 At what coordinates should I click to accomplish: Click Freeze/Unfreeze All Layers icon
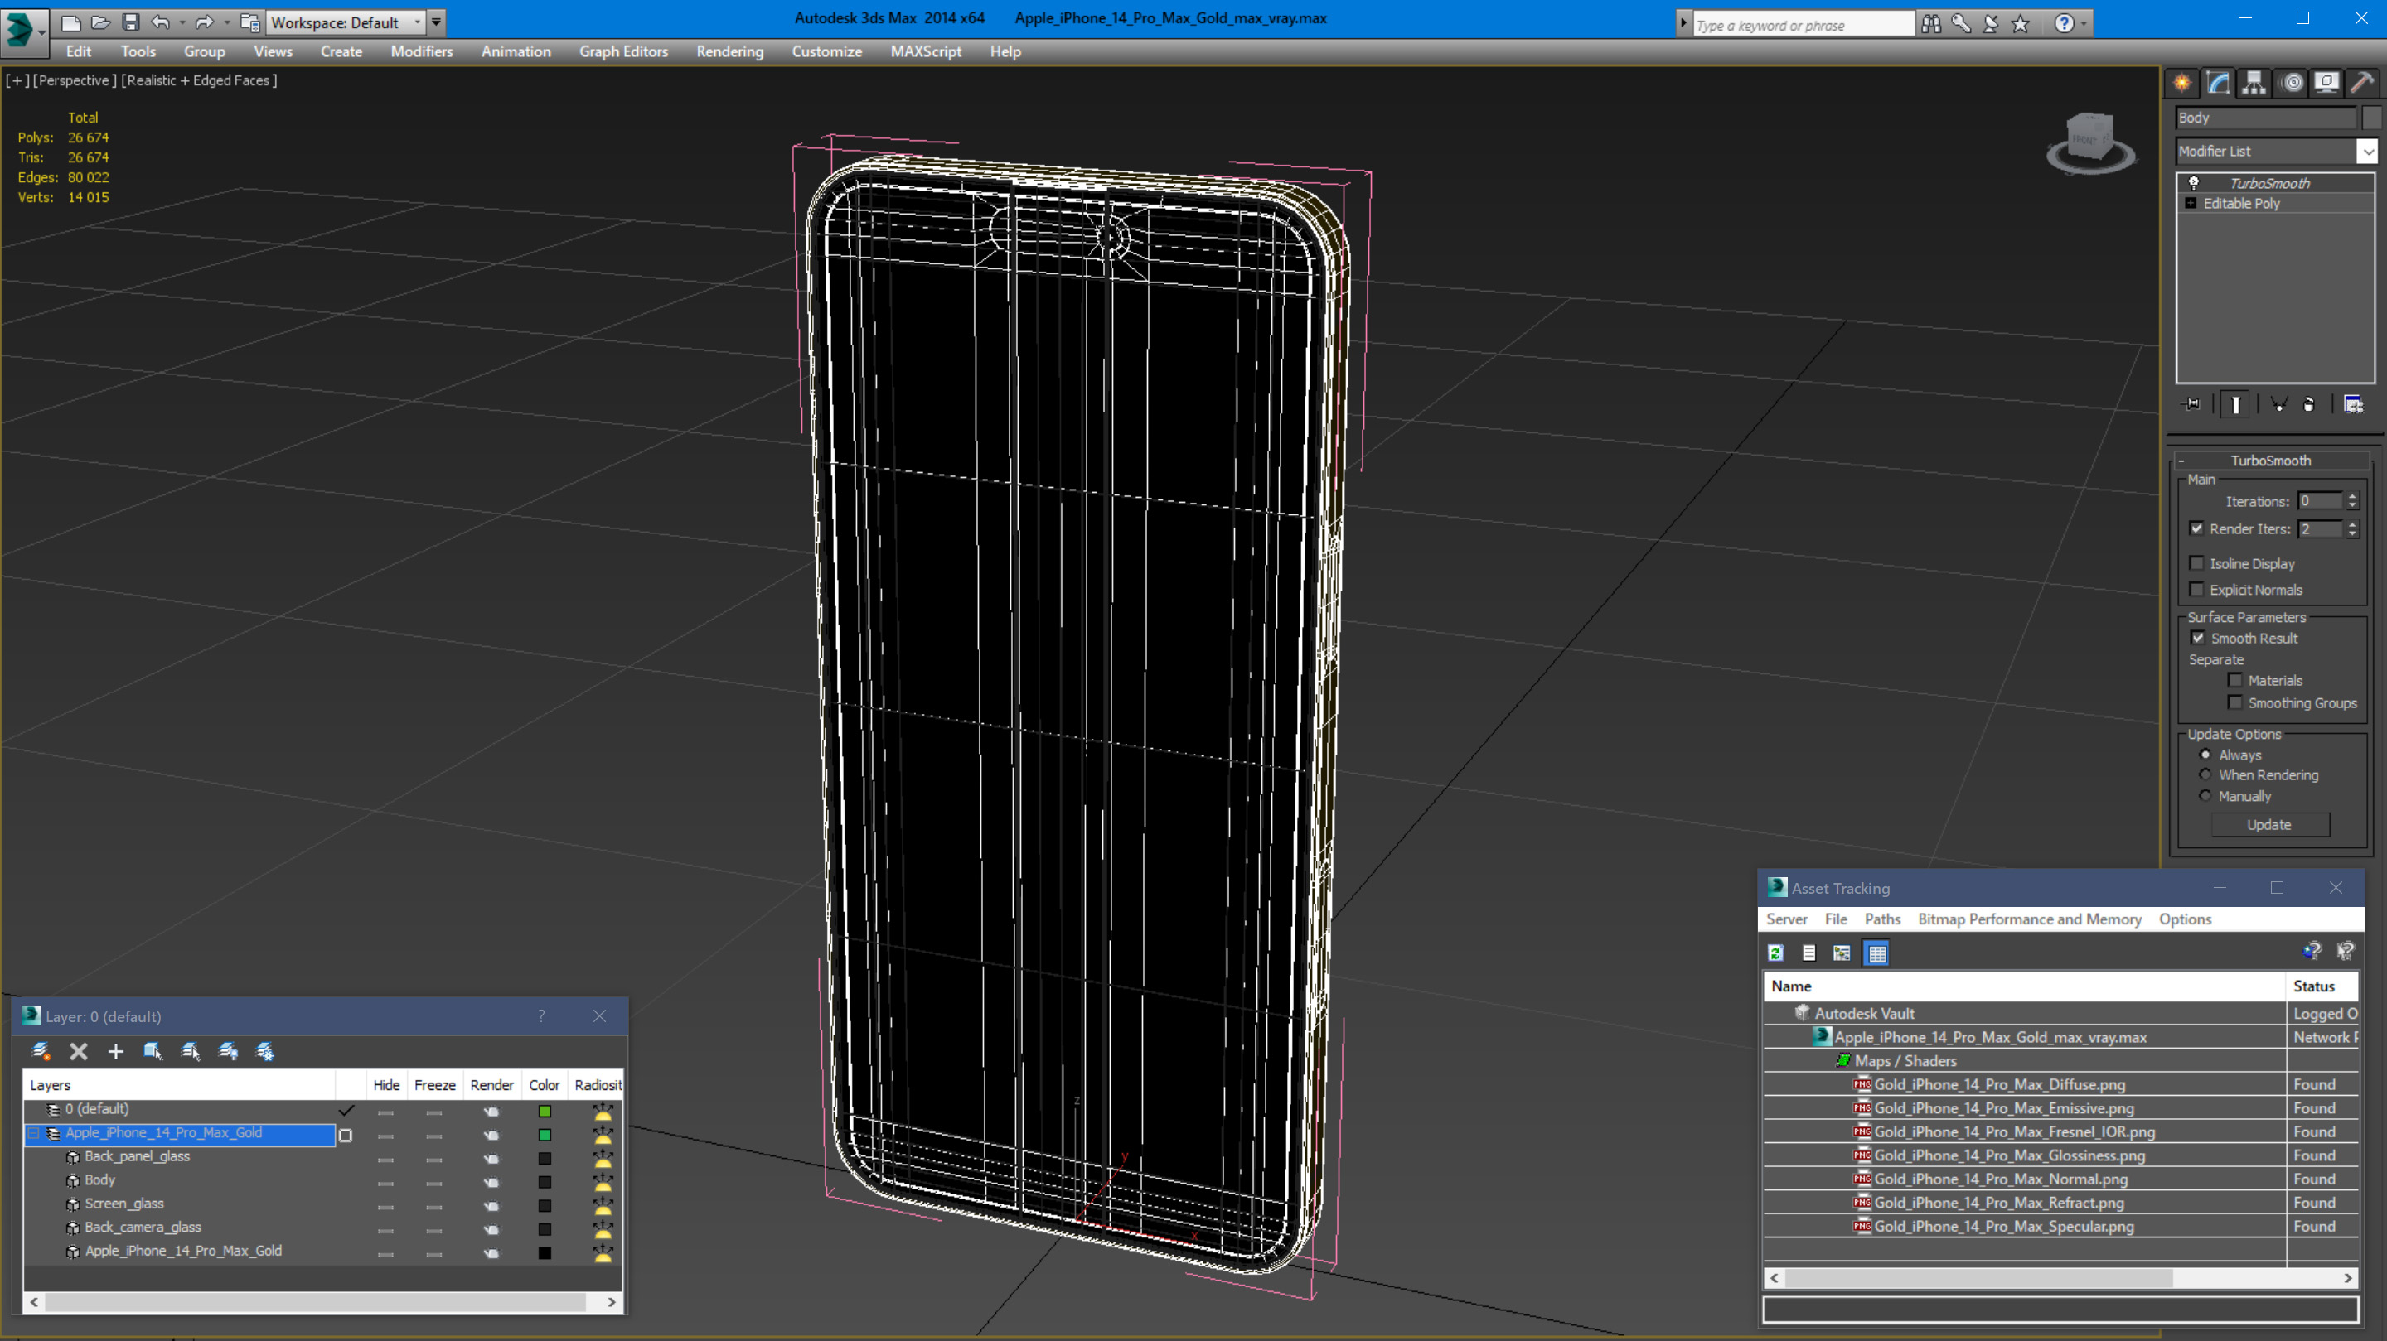[x=265, y=1051]
